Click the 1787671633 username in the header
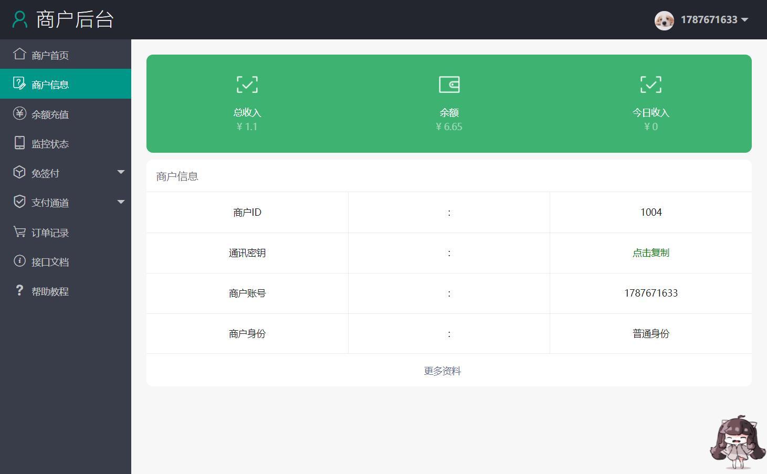Image resolution: width=767 pixels, height=474 pixels. coord(709,20)
